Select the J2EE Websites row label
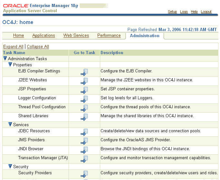220x180 pixels. [x=33, y=80]
